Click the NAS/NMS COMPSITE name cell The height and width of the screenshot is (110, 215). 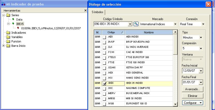(149, 89)
